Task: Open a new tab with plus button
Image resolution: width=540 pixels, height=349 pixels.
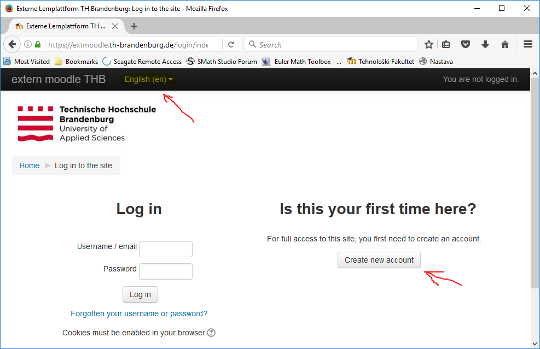Action: click(134, 26)
